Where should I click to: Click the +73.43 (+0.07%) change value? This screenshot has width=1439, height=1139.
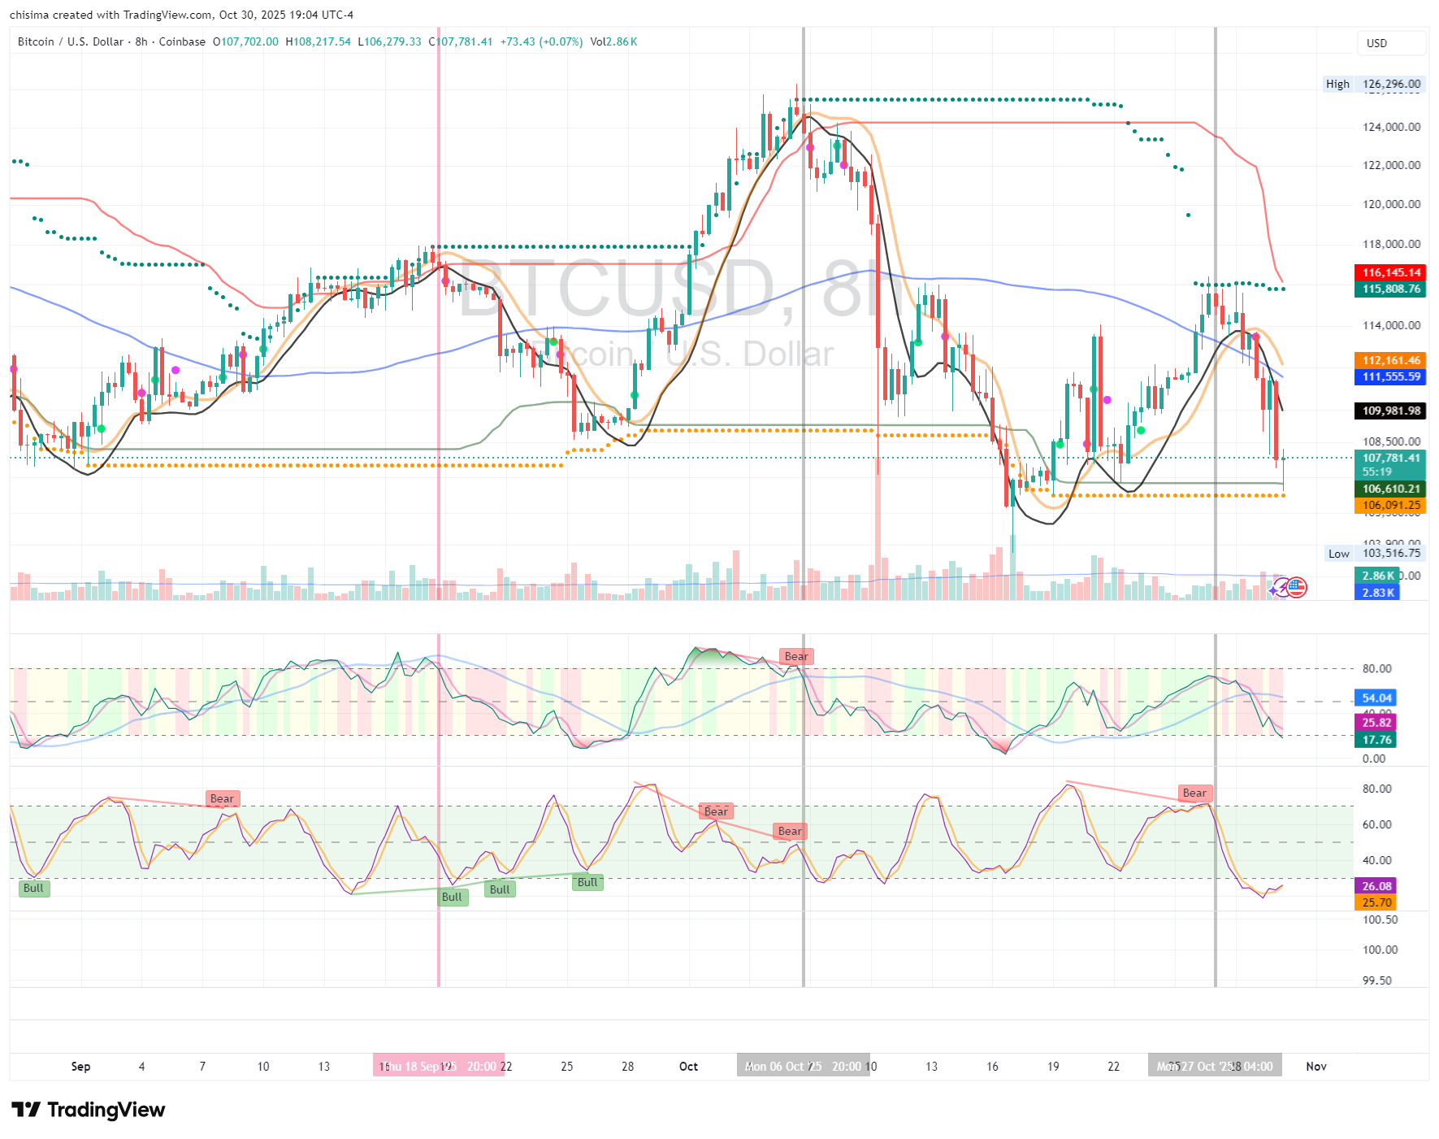tap(541, 41)
